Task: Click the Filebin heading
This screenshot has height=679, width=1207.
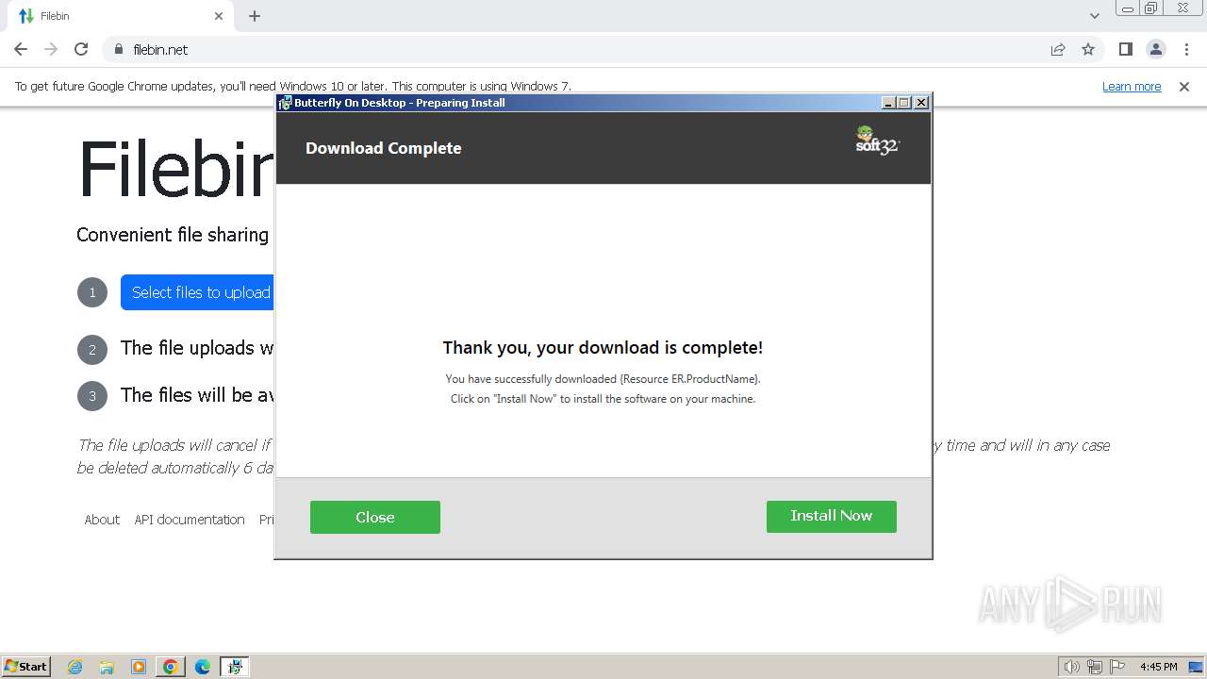Action: coord(175,169)
